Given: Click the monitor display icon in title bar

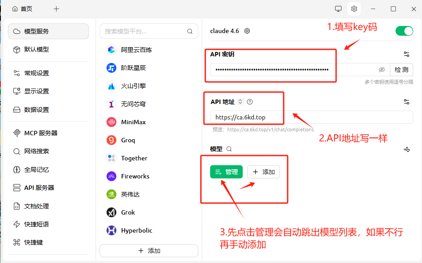Looking at the screenshot, I should tap(338, 9).
